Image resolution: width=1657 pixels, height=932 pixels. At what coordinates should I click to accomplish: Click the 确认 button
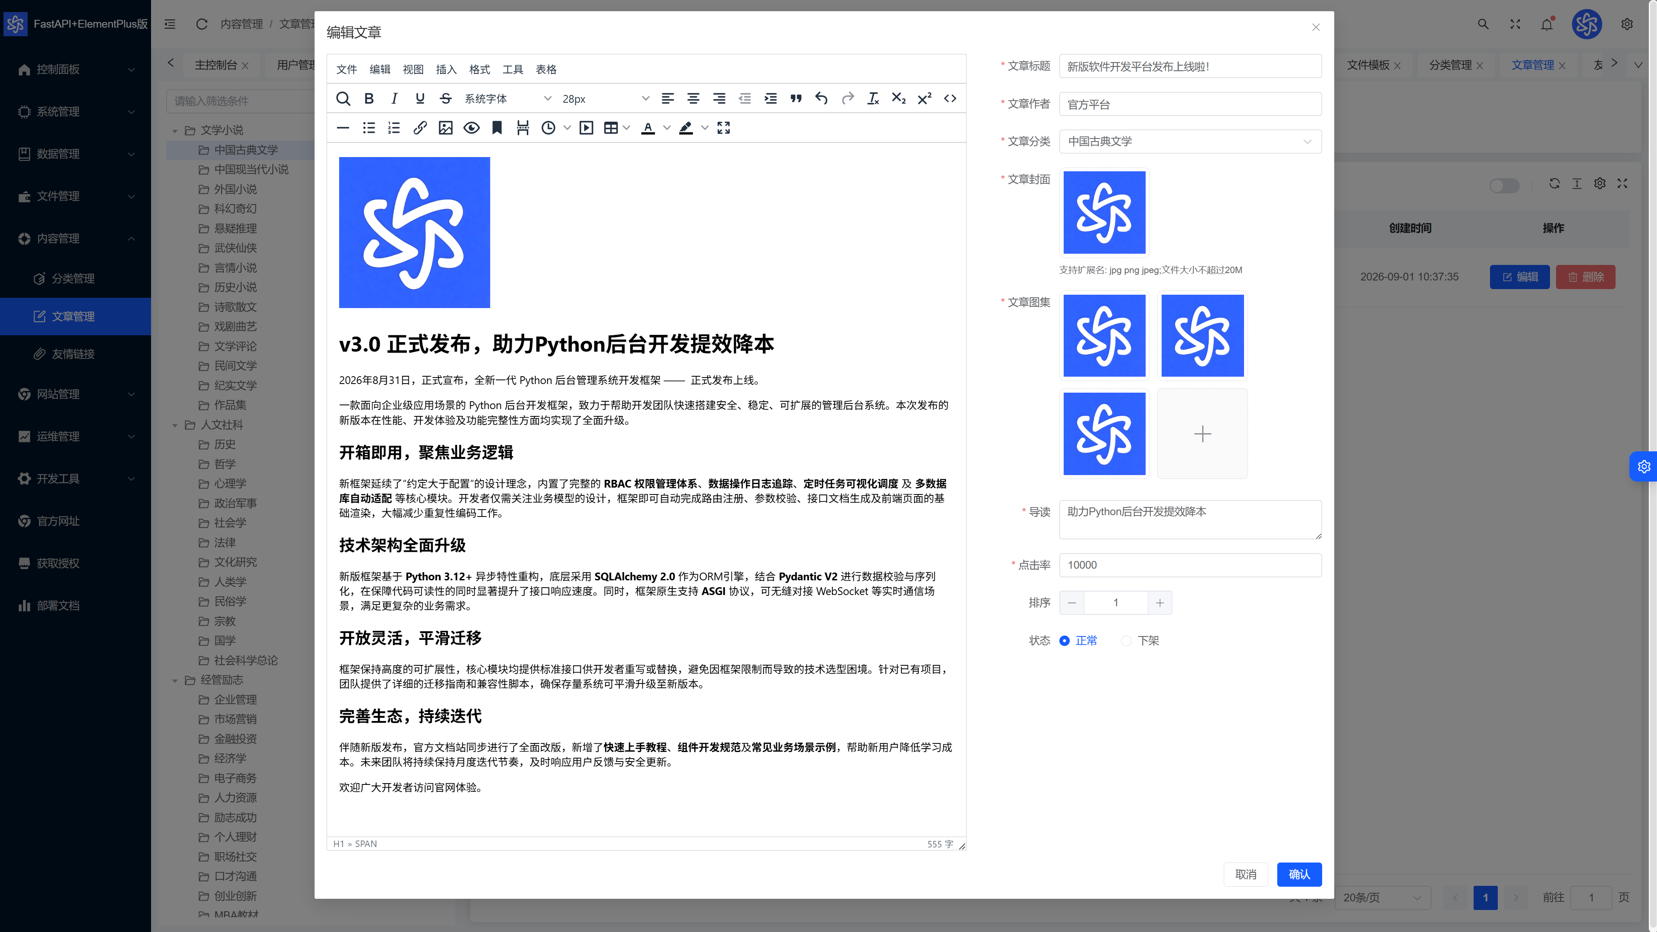(1299, 875)
